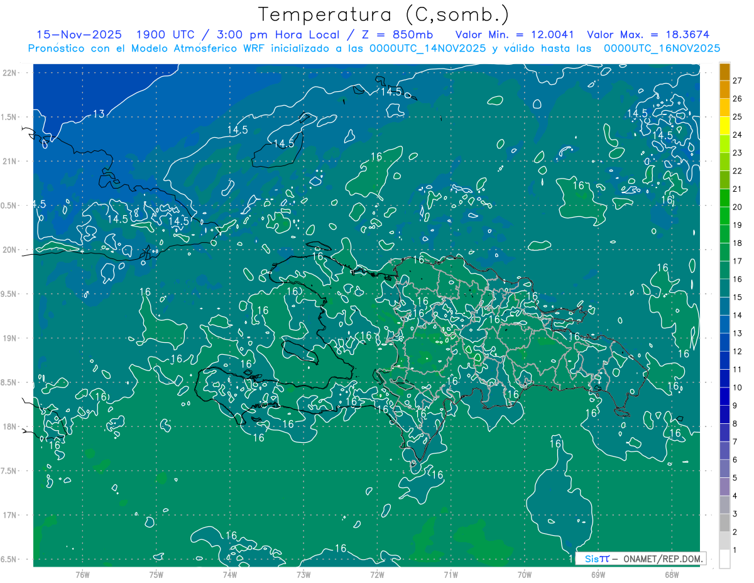The image size is (754, 583).
Task: Click the '20N' latitude label
Action: point(9,250)
